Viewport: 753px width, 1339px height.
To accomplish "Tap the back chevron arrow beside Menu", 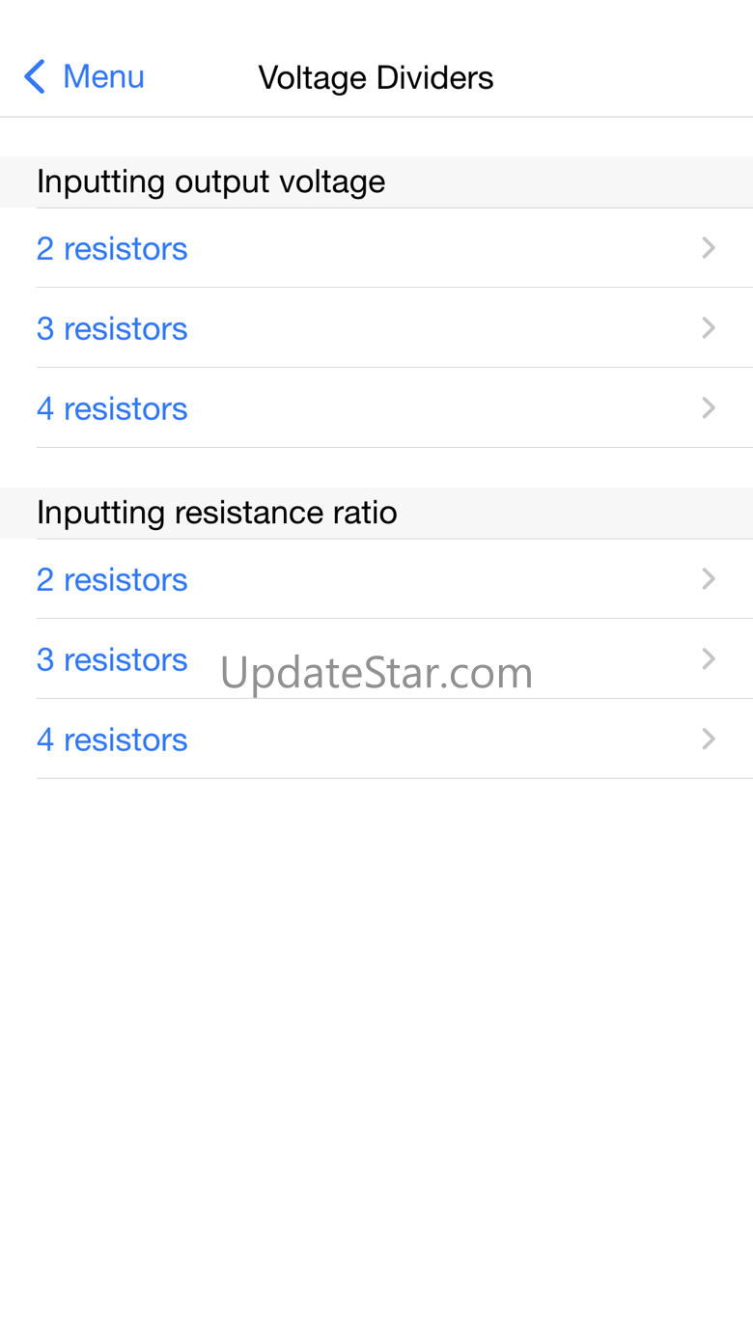I will coord(35,76).
